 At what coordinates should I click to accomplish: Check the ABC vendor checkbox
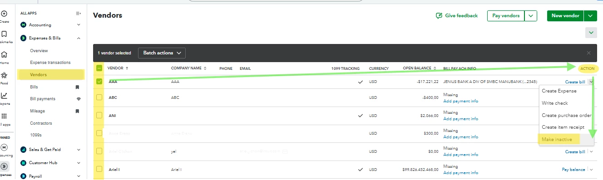point(99,97)
